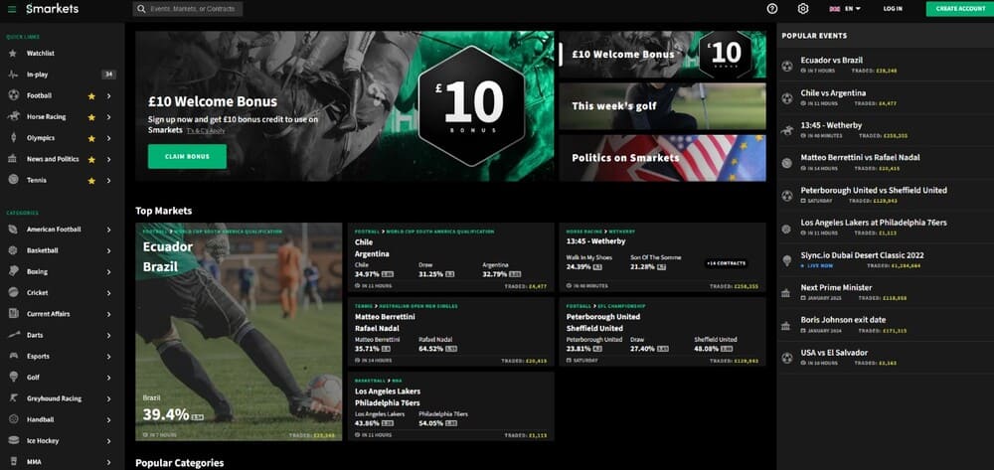Click the American Football icon
994x470 pixels.
click(13, 230)
